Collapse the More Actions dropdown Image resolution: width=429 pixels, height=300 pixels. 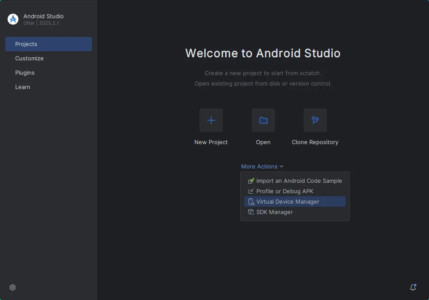click(262, 166)
